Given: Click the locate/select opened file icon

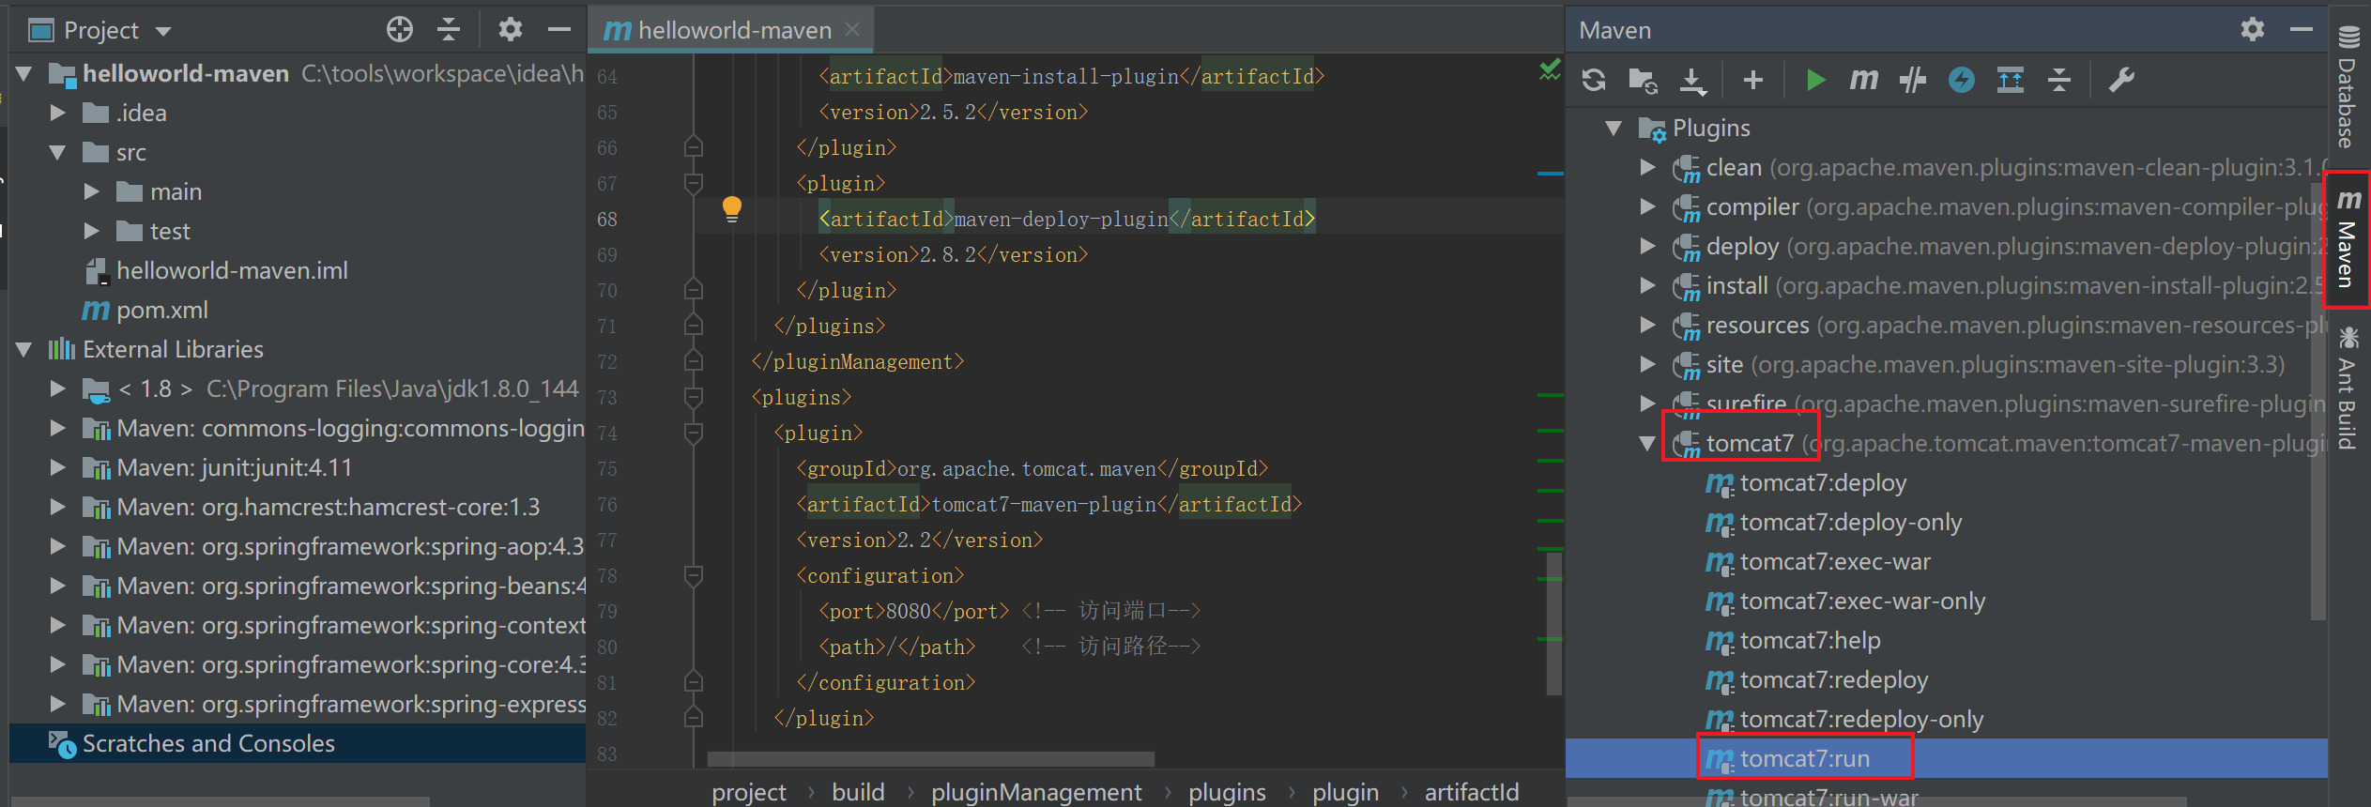Looking at the screenshot, I should 400,30.
